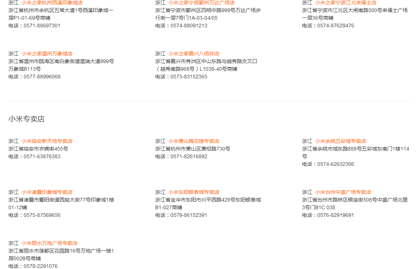Select phone number 0579-86152391

[x=189, y=215]
